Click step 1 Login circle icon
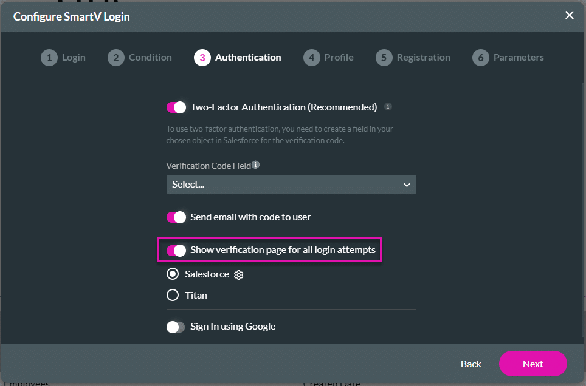 (x=49, y=58)
